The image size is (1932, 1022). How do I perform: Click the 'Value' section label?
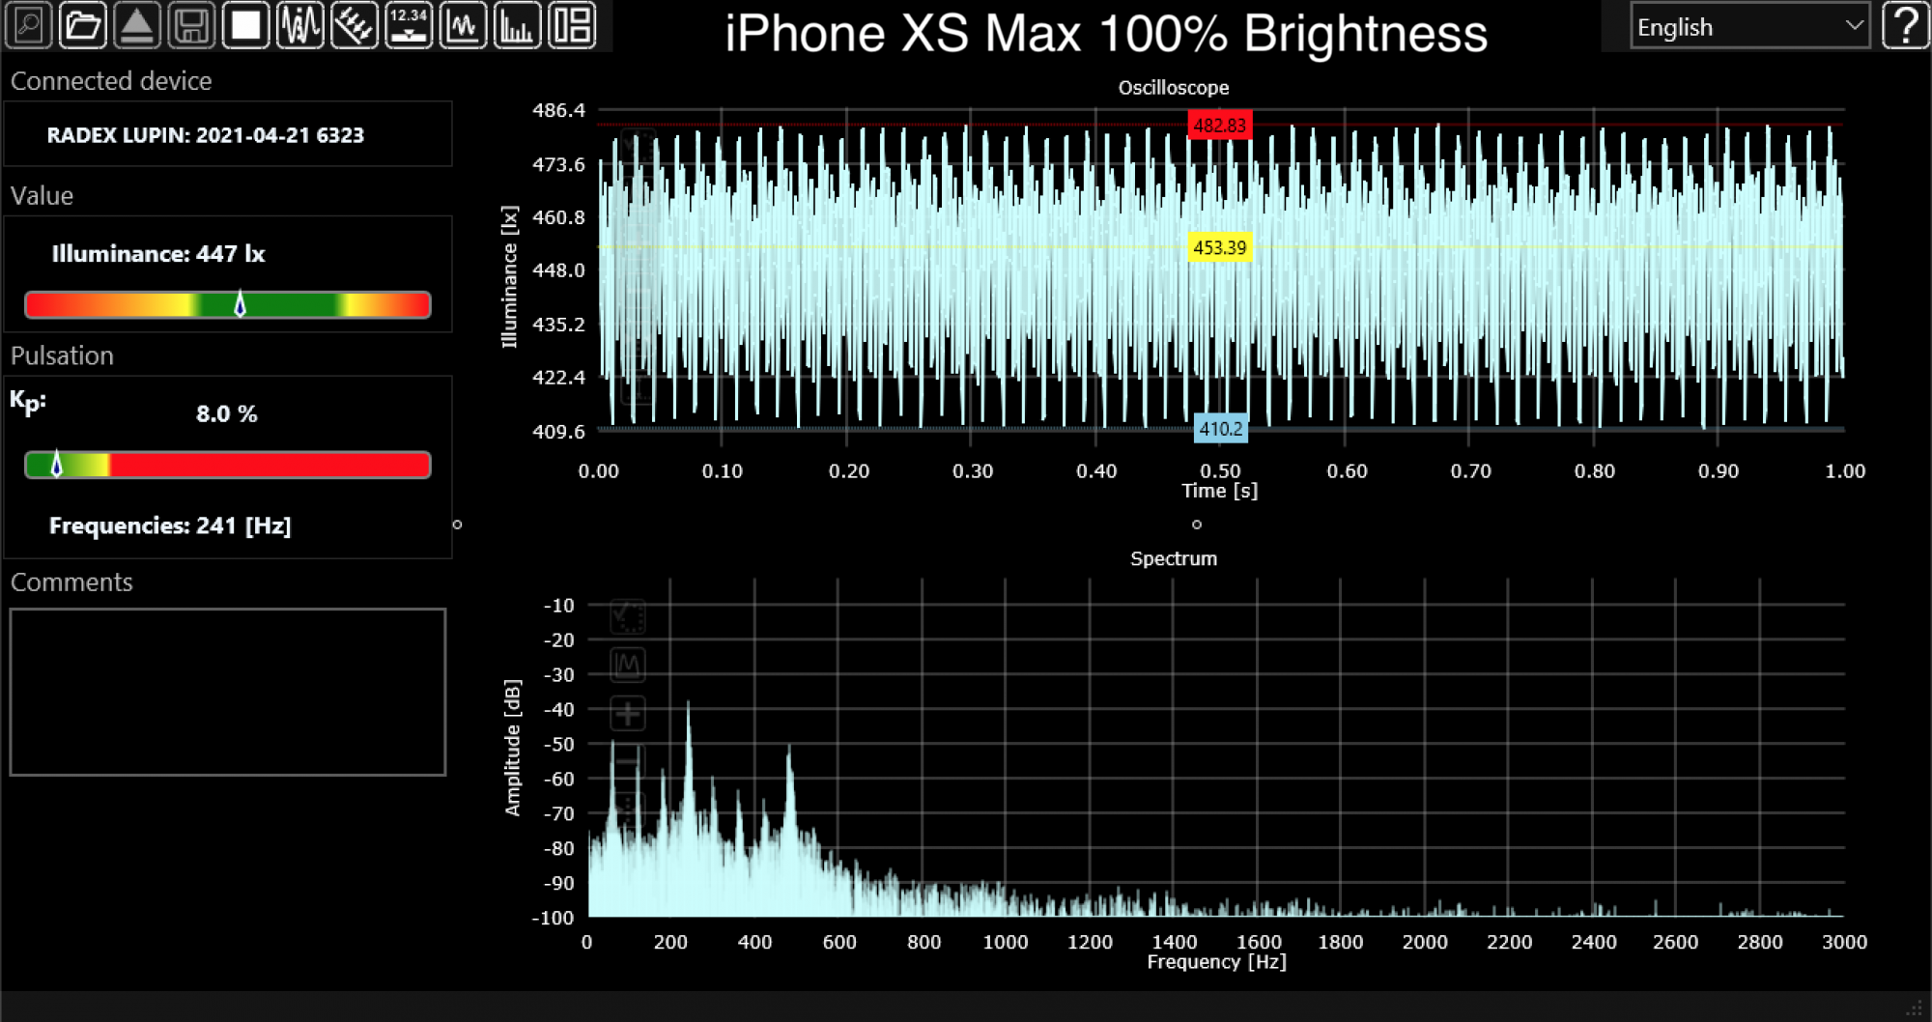click(x=42, y=196)
